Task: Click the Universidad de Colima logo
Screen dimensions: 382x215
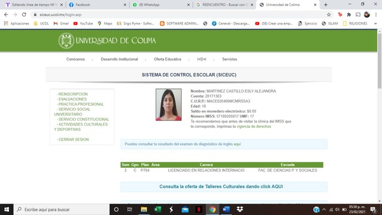Action: coord(107,41)
